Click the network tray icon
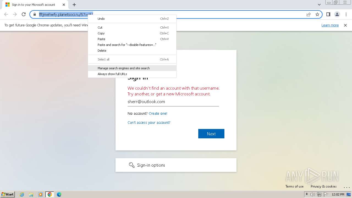The width and height of the screenshot is (352, 198). [319, 194]
